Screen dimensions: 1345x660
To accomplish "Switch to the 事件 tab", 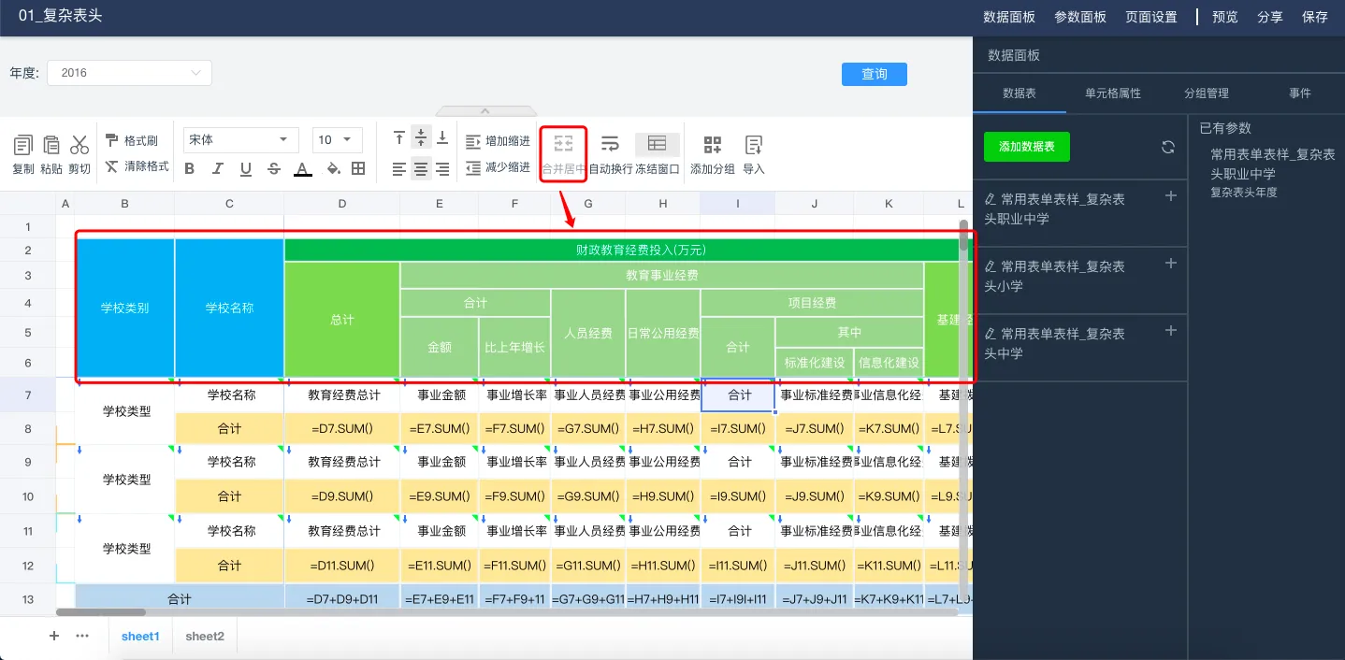I will pyautogui.click(x=1299, y=93).
